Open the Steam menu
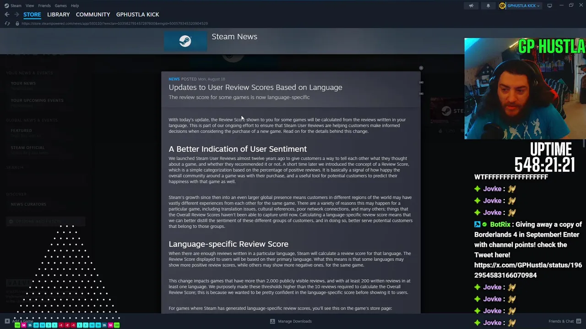586x329 pixels. click(16, 5)
